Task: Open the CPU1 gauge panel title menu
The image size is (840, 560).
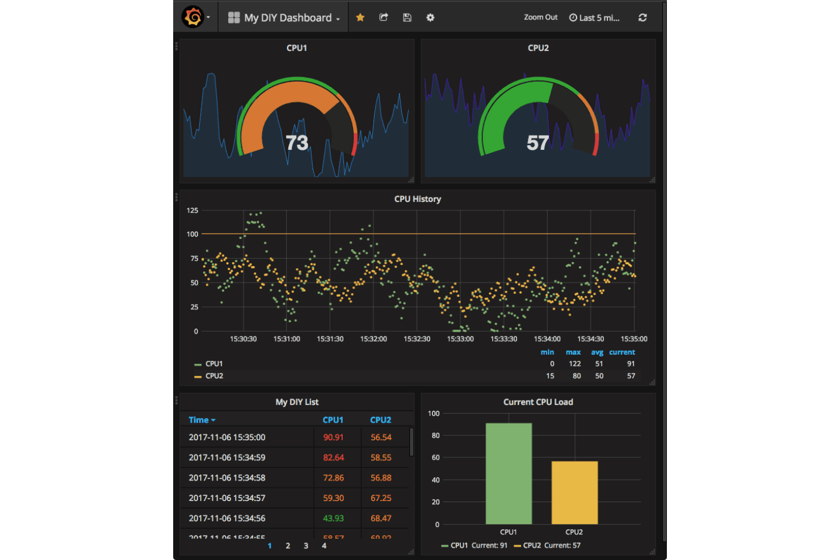Action: click(x=297, y=48)
